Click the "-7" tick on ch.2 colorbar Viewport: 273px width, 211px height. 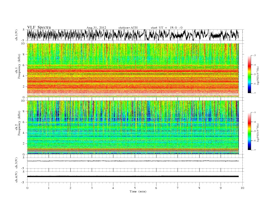point(254,150)
